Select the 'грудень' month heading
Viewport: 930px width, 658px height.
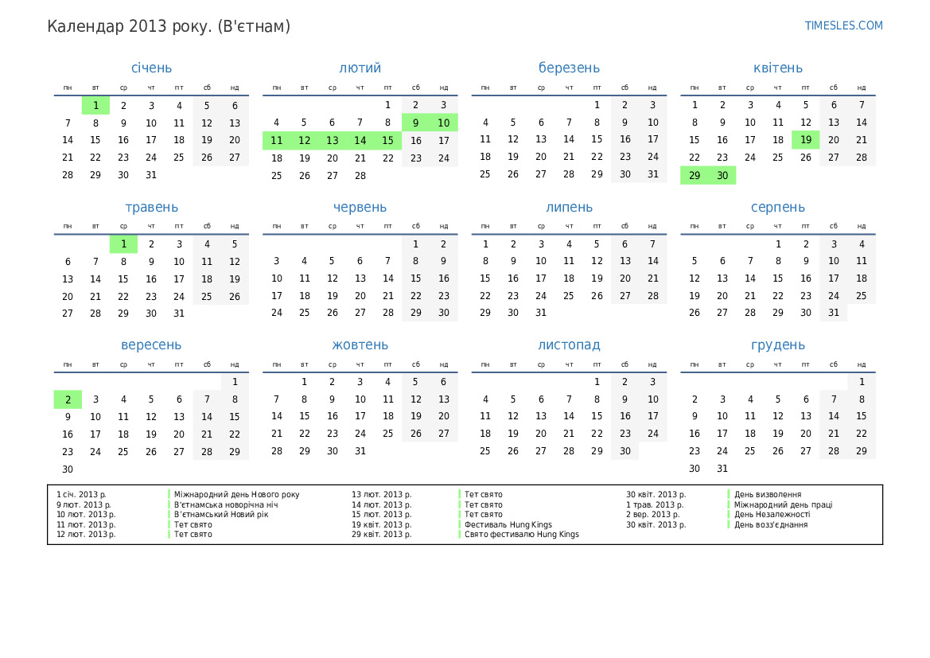pyautogui.click(x=777, y=345)
